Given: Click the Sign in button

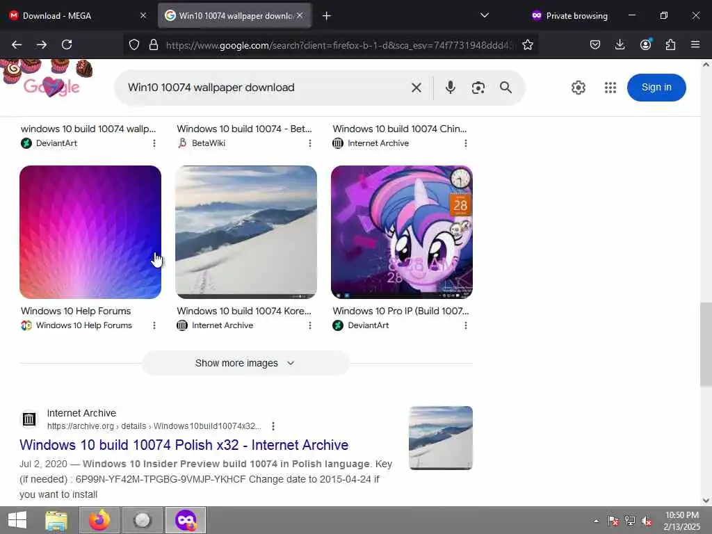Looking at the screenshot, I should pyautogui.click(x=656, y=87).
